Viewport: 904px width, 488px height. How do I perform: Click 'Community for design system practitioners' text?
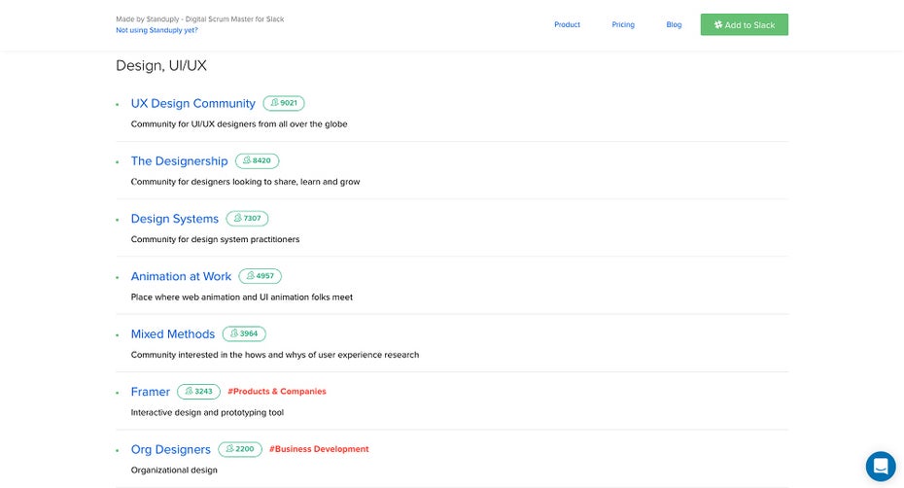point(215,239)
